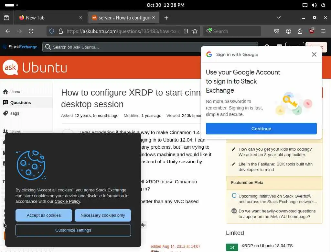Open Customize settings for cookies
The height and width of the screenshot is (252, 331).
(x=73, y=230)
